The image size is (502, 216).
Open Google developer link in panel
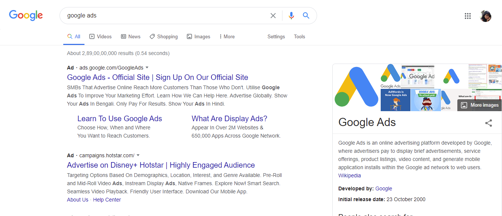pyautogui.click(x=384, y=188)
